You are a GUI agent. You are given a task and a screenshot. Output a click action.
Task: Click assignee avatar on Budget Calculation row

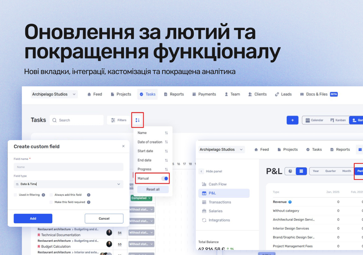tap(109, 244)
